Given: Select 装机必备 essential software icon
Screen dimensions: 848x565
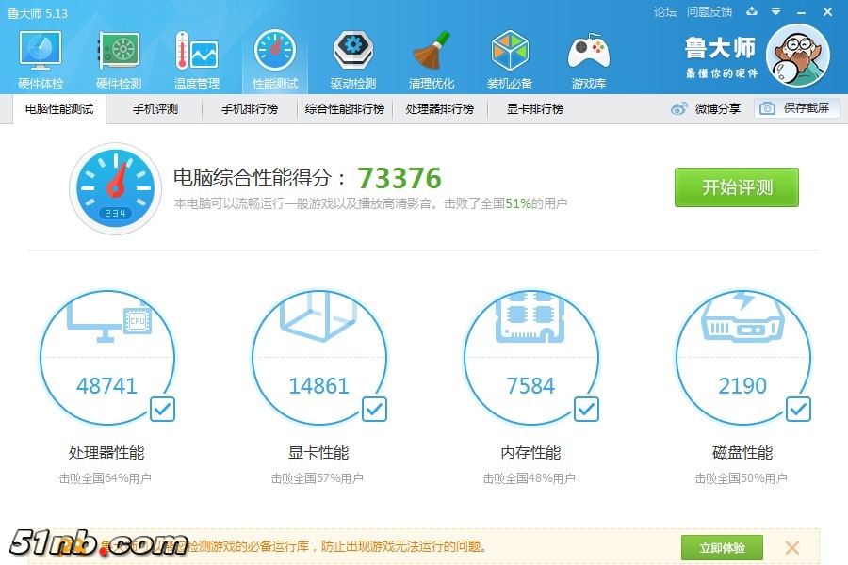Looking at the screenshot, I should point(509,58).
